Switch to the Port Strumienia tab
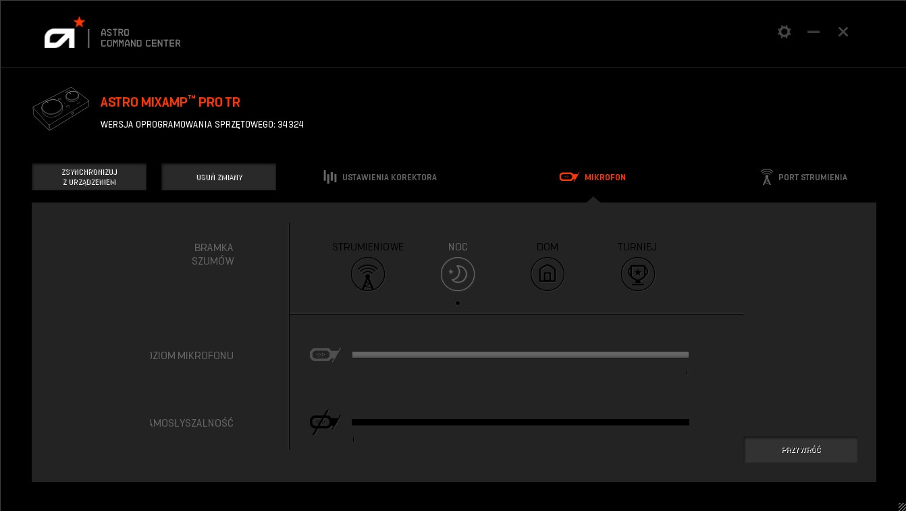The image size is (906, 511). click(804, 177)
